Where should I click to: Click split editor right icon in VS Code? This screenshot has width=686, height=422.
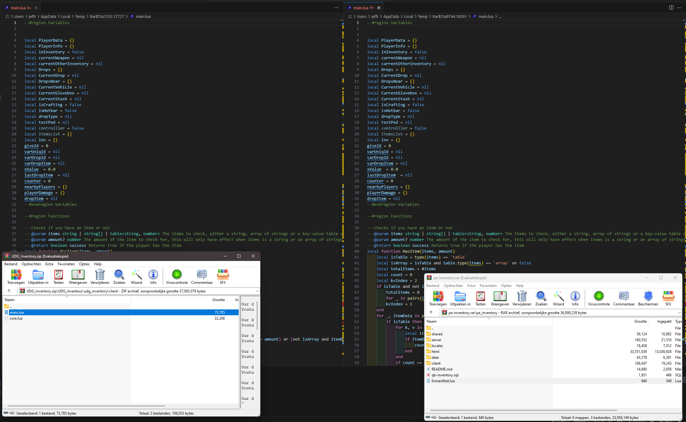coord(671,8)
